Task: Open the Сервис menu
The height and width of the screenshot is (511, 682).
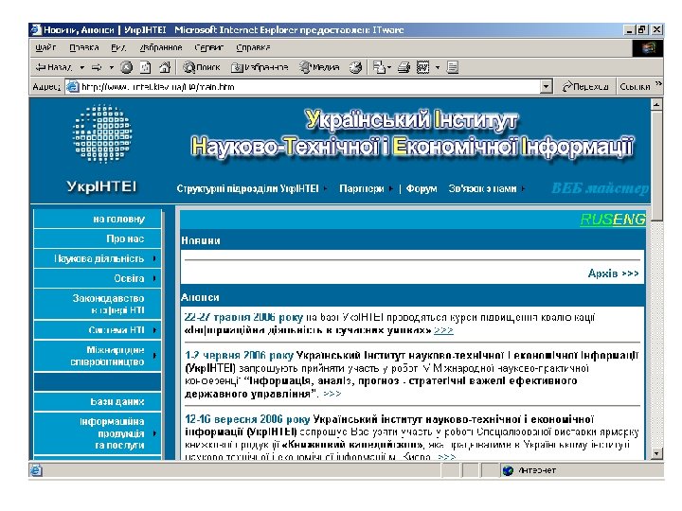Action: (x=208, y=47)
